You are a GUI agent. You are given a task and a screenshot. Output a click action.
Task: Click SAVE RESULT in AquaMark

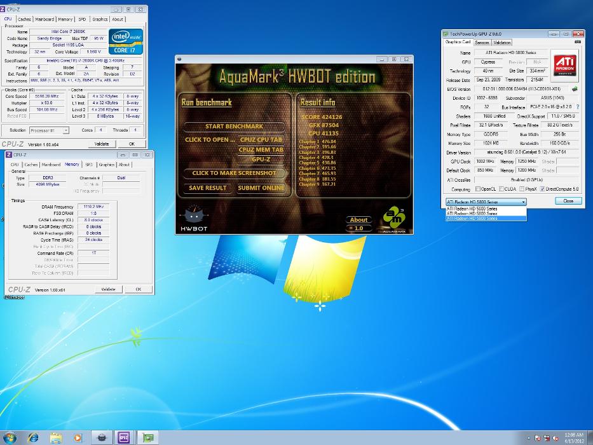(x=208, y=188)
